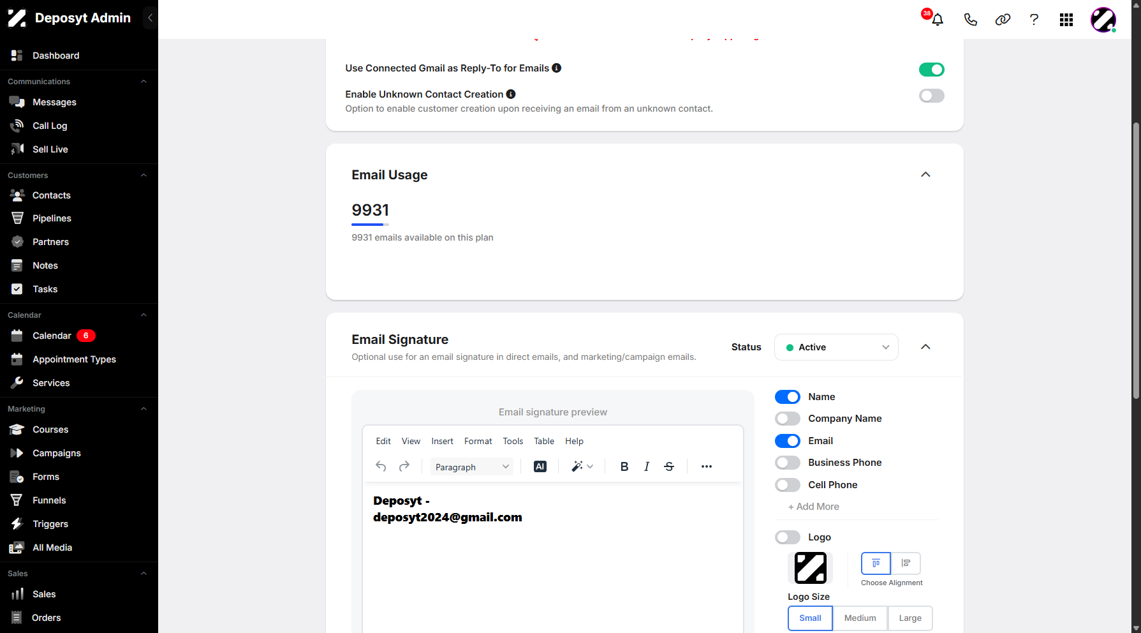Click the undo icon in signature editor

pyautogui.click(x=381, y=466)
